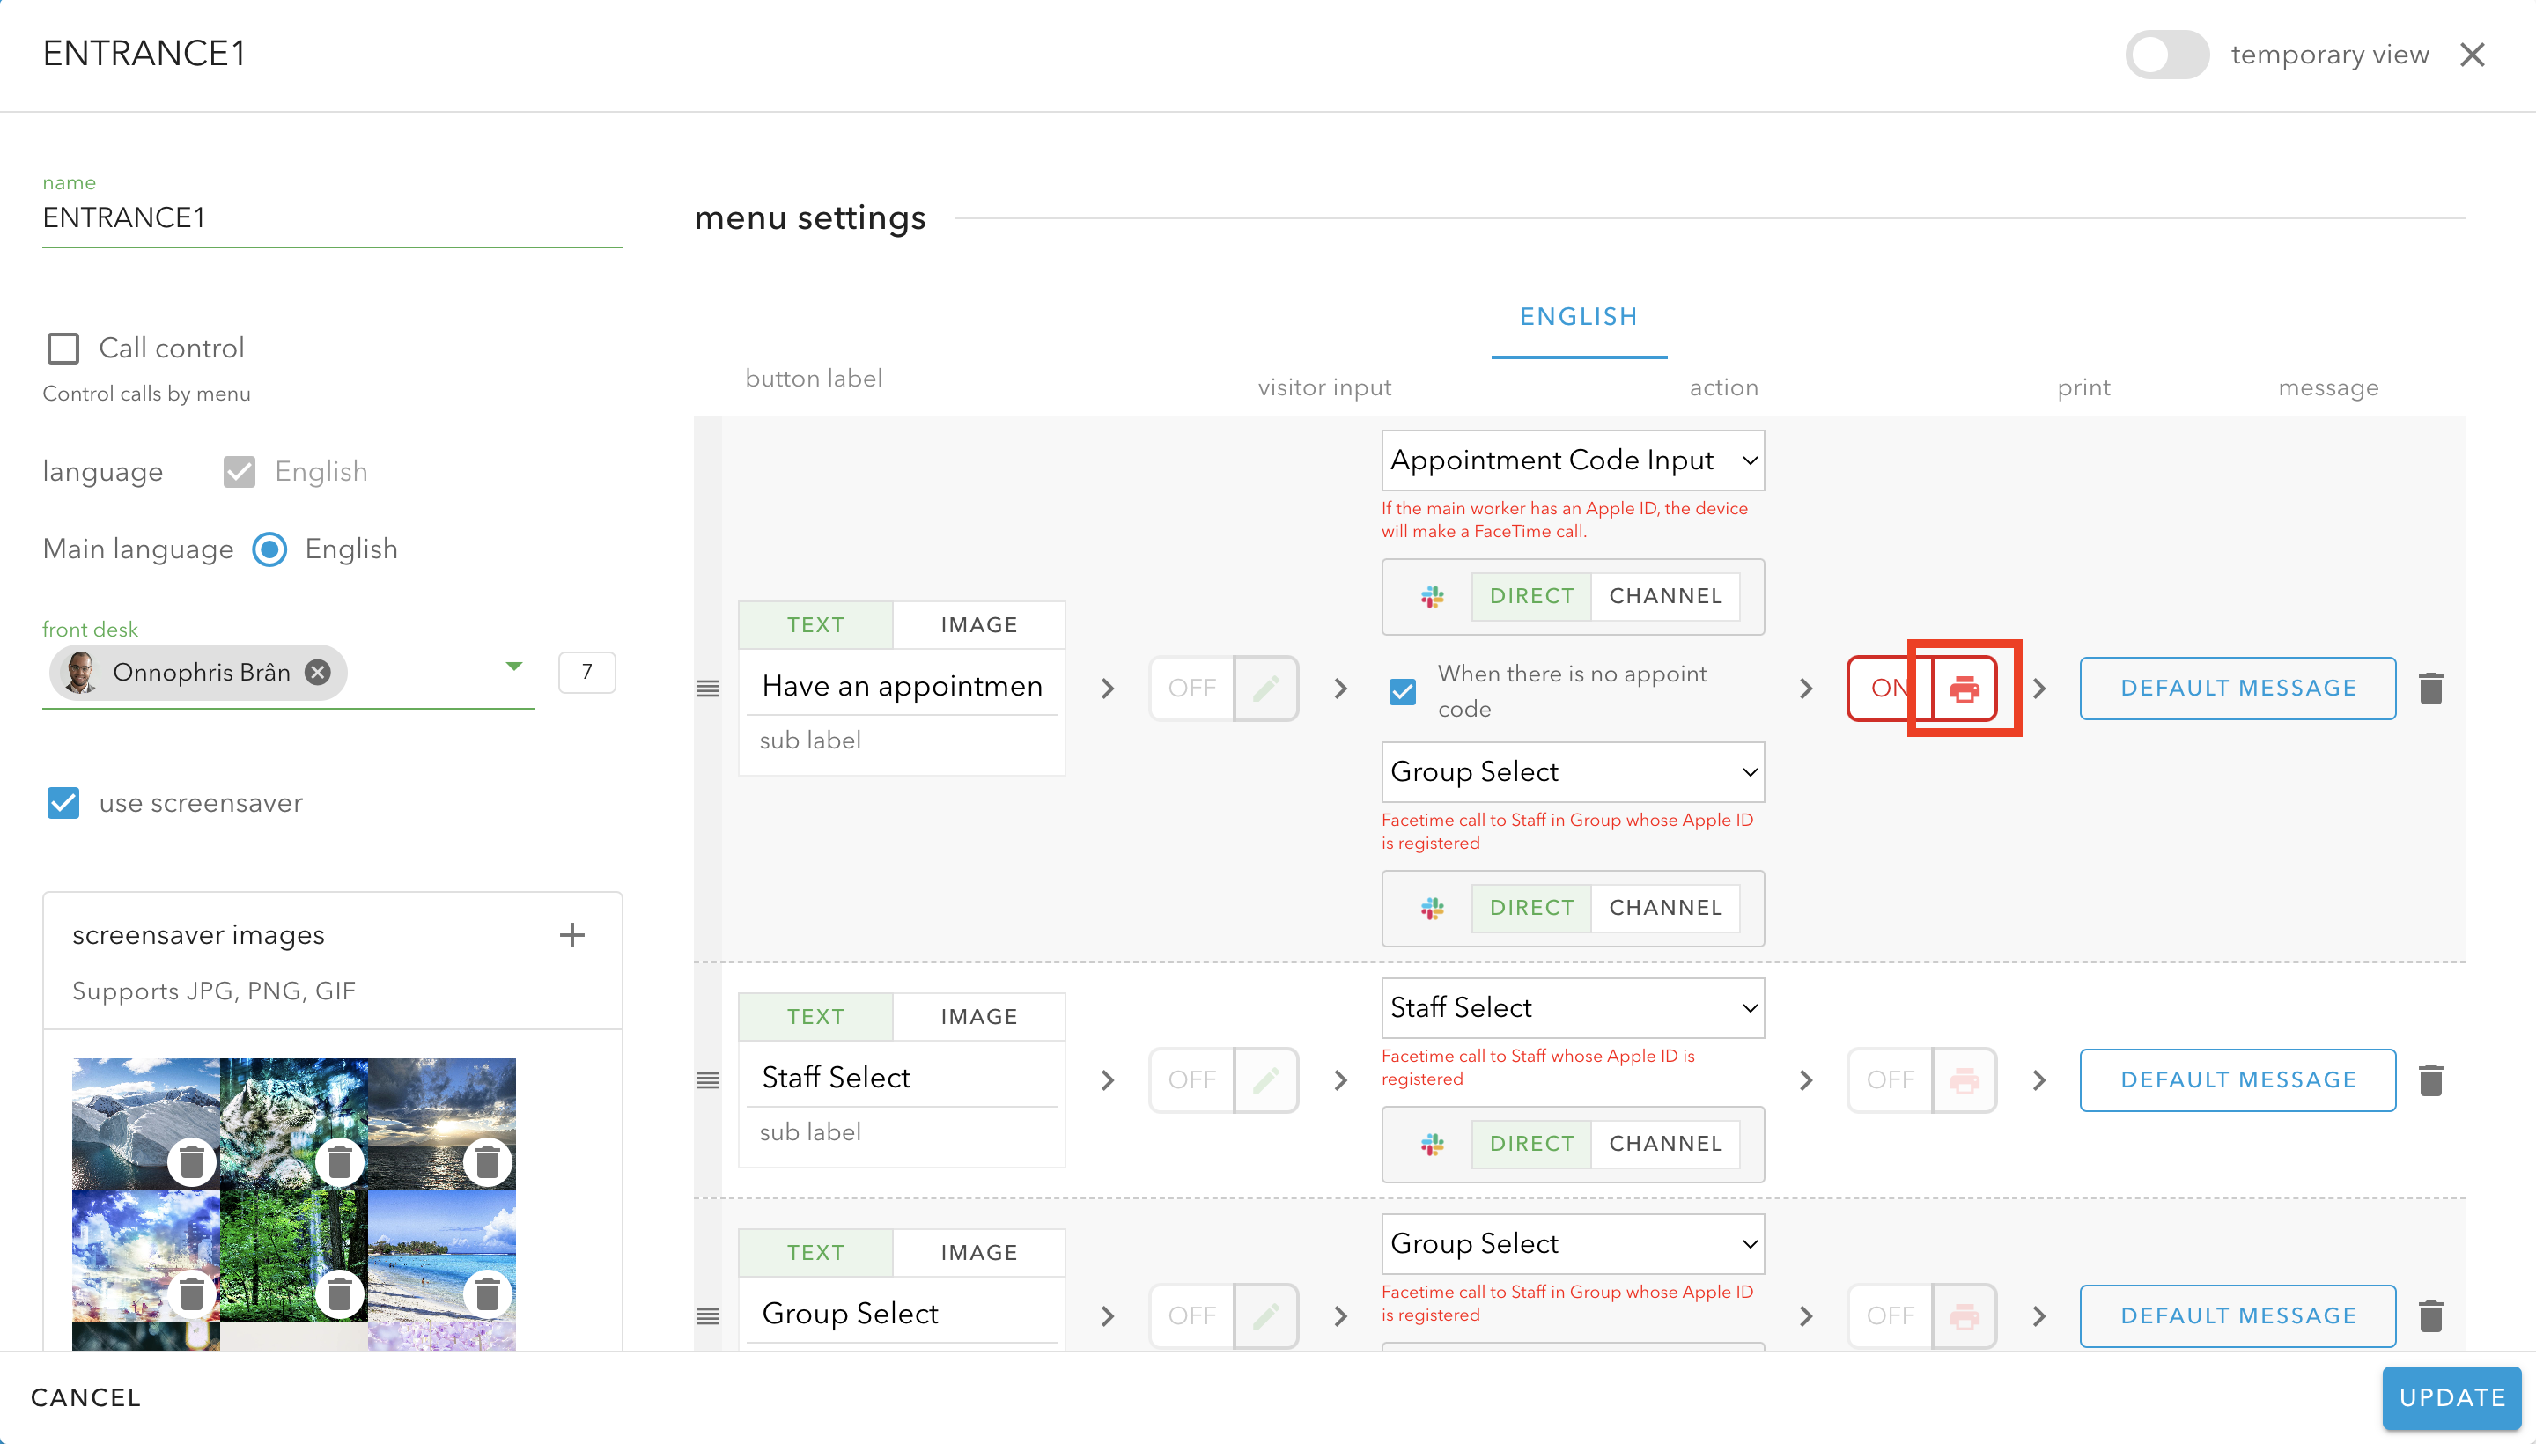The height and width of the screenshot is (1444, 2536).
Task: Switch to the ENGLISH tab
Action: (1579, 317)
